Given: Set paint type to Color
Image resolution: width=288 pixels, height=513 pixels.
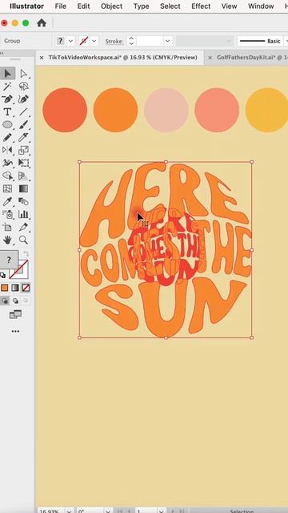Looking at the screenshot, I should [x=4, y=288].
